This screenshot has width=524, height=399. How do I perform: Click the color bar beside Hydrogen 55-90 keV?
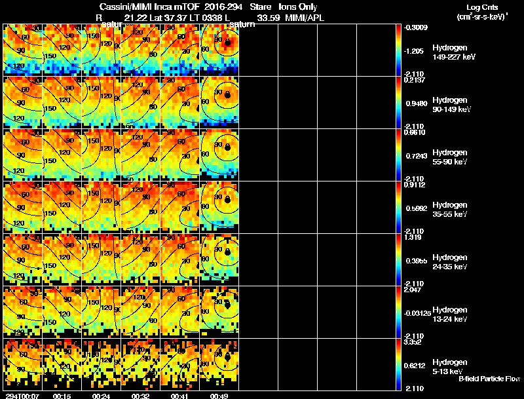(x=398, y=155)
